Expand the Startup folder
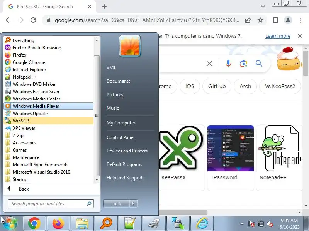Screen dimensions: 309x231 [49, 179]
